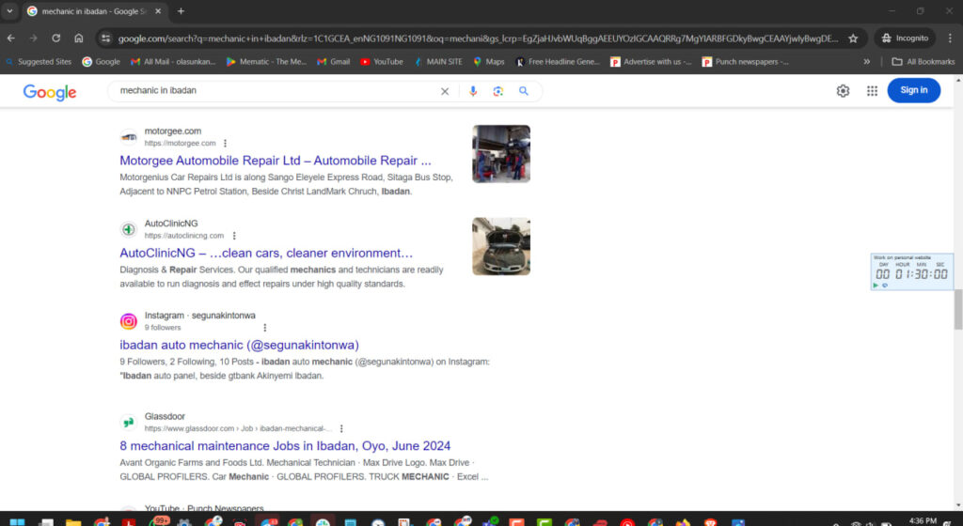The image size is (963, 526).
Task: Click the address bar URL
Action: [x=478, y=38]
